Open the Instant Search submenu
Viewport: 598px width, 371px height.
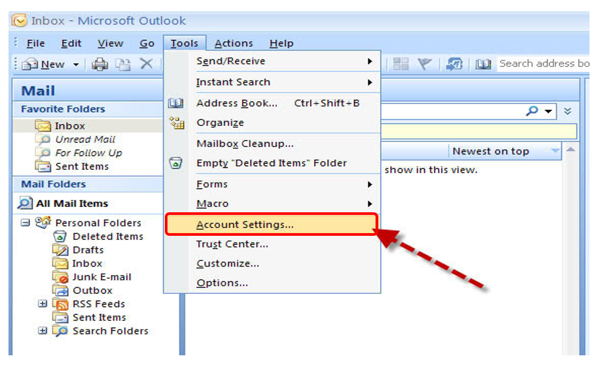pyautogui.click(x=273, y=82)
